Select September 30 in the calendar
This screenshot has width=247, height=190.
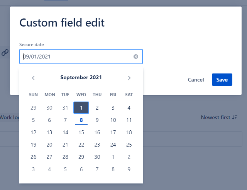(x=97, y=157)
